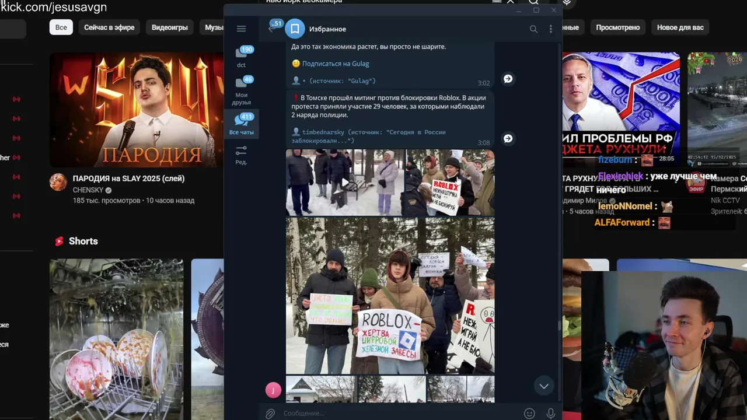
Task: Forward the Tomsk Roblox message sent at 3:08
Action: [x=508, y=138]
